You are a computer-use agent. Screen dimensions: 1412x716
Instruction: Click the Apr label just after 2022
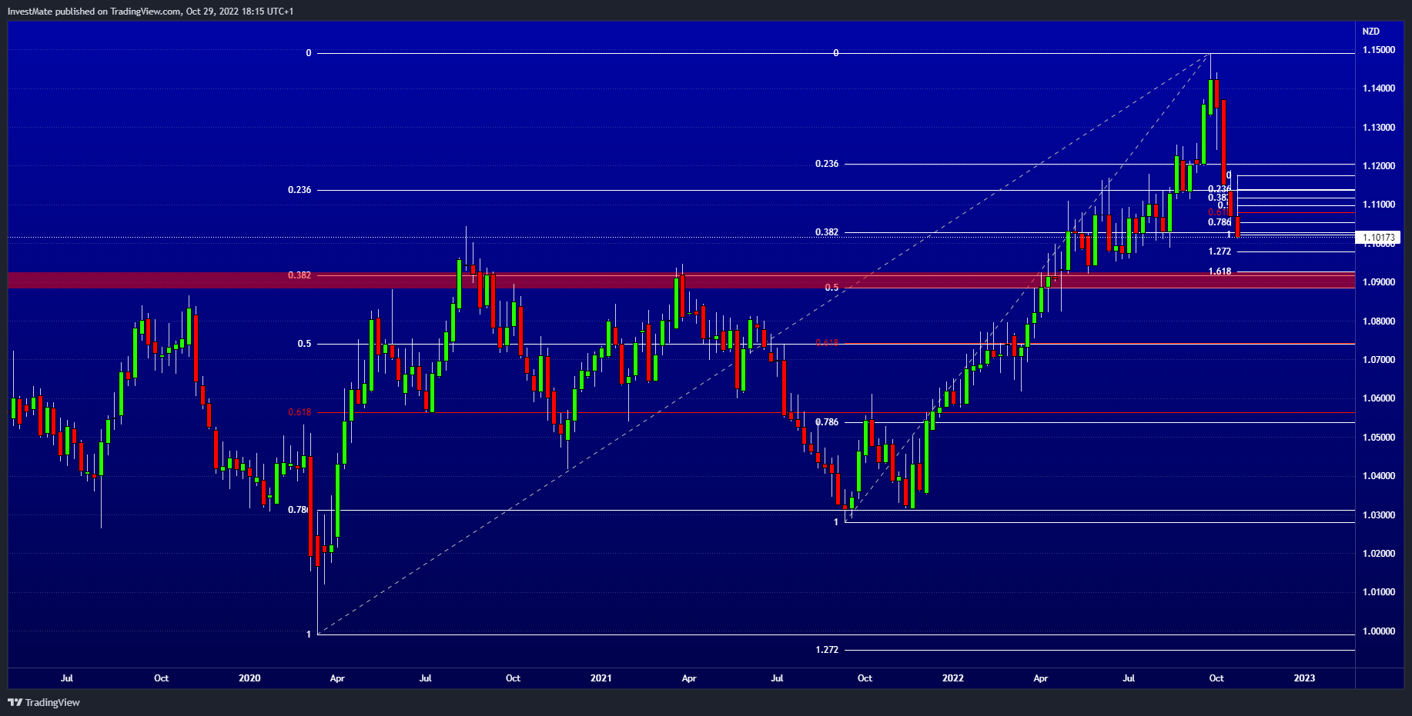click(x=1041, y=678)
